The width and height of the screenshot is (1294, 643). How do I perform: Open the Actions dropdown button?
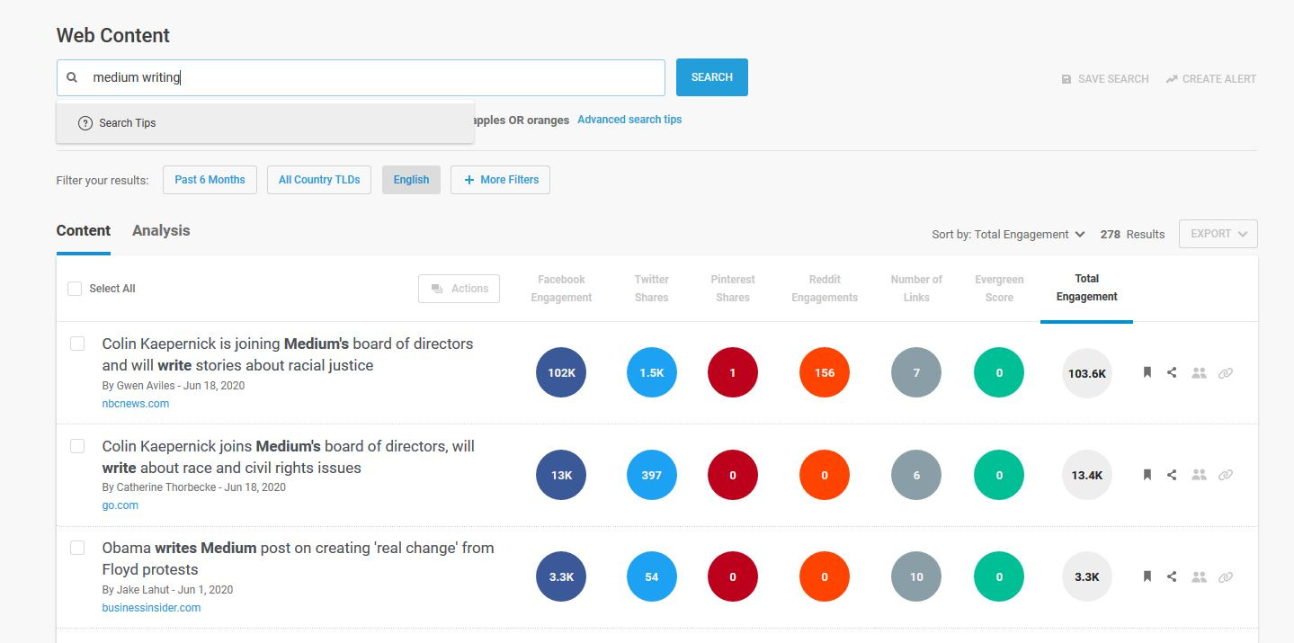pos(459,289)
